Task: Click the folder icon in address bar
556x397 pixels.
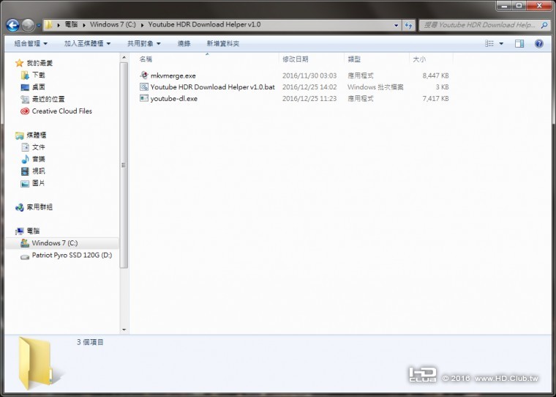Action: click(48, 25)
